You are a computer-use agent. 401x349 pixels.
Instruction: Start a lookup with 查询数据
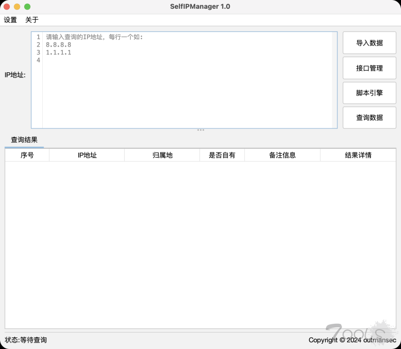369,118
